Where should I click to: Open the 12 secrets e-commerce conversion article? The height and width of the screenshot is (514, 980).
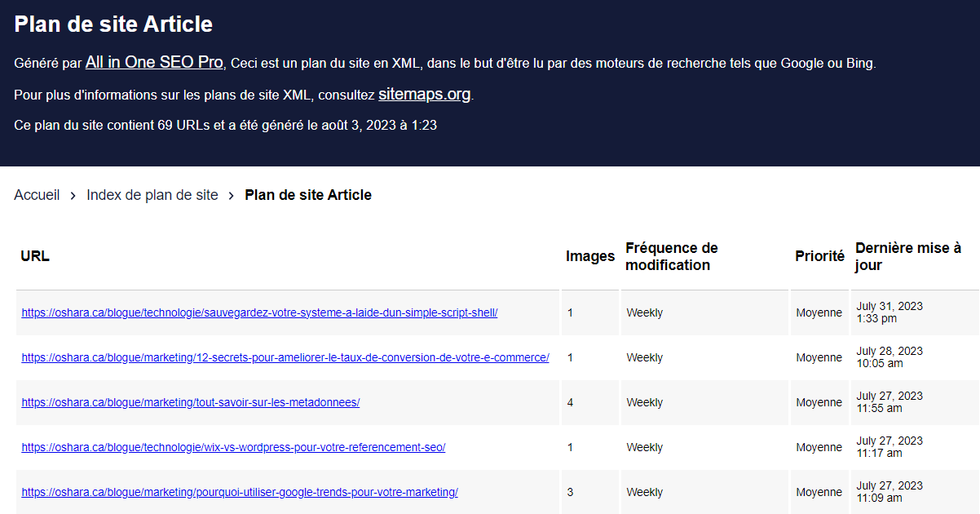click(285, 357)
